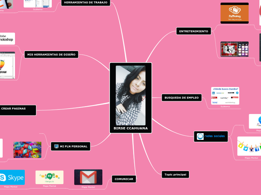Open the Hangouts logo image
This screenshot has width=261, height=195.
click(x=49, y=177)
